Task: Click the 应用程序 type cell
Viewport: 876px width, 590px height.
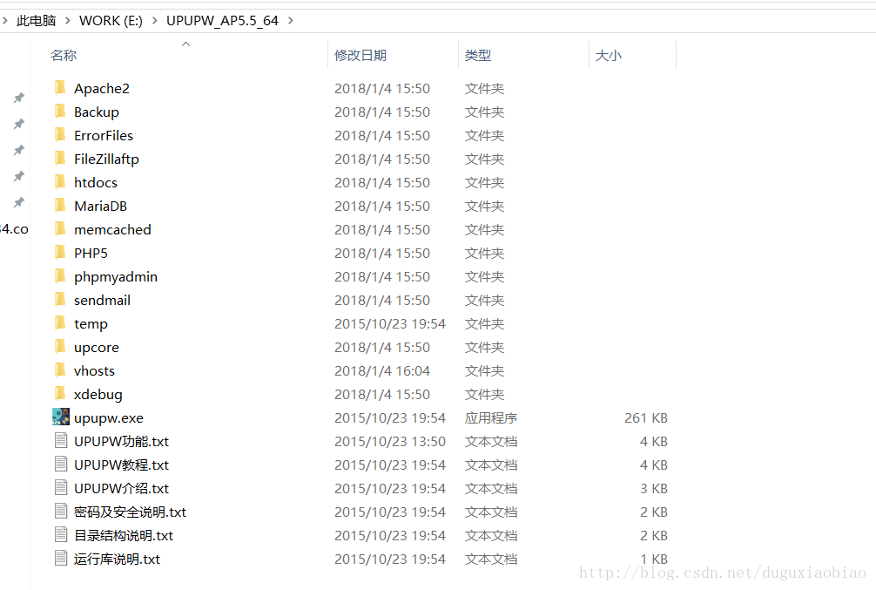Action: [491, 417]
